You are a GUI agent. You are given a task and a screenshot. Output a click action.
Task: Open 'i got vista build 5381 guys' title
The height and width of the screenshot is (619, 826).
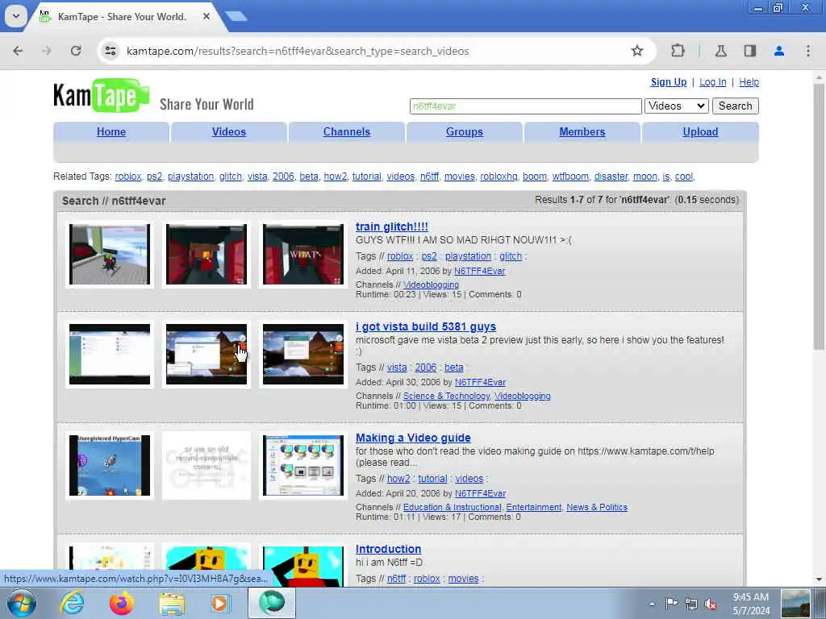[x=426, y=327]
